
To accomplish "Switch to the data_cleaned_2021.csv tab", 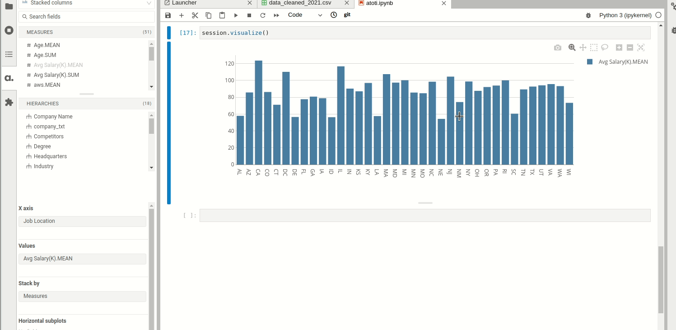I will pyautogui.click(x=300, y=3).
